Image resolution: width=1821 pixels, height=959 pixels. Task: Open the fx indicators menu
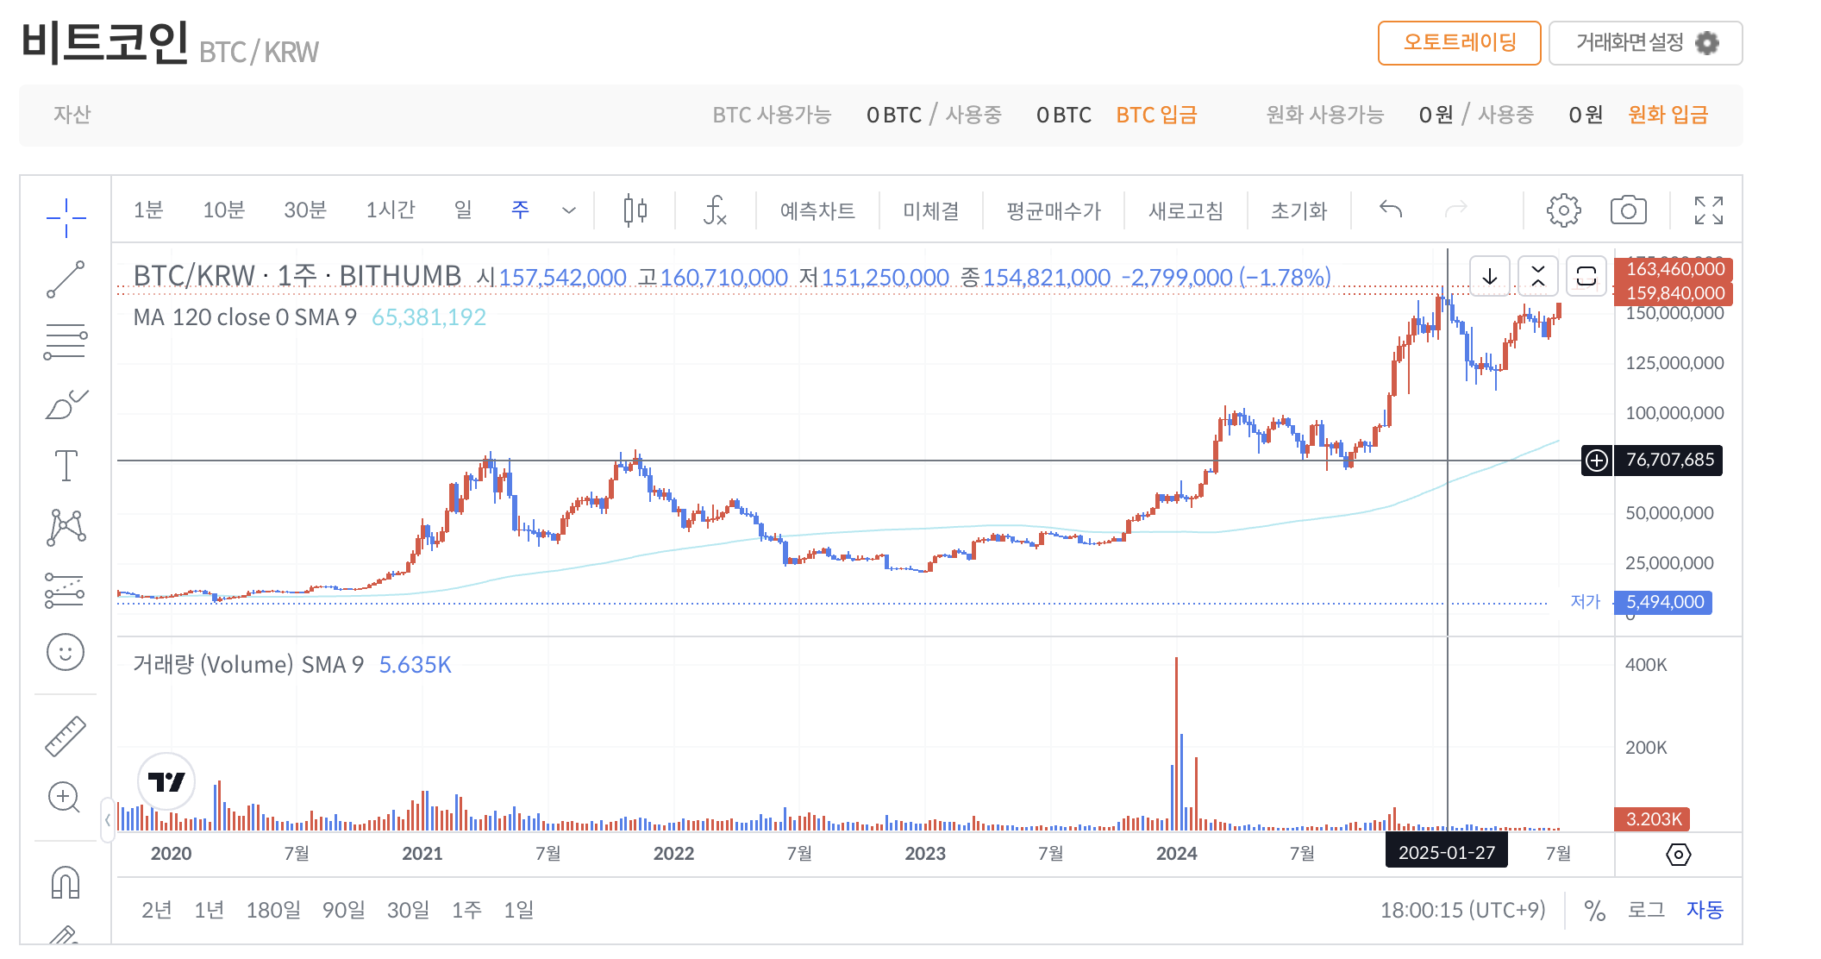coord(715,210)
